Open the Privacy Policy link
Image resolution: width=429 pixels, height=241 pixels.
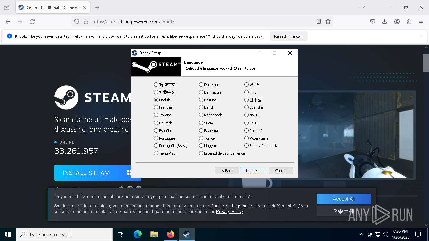click(230, 211)
